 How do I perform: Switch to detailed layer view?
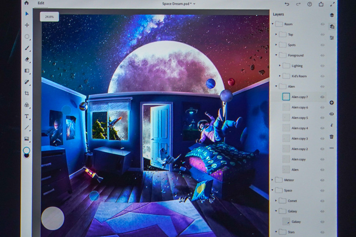[x=332, y=27]
